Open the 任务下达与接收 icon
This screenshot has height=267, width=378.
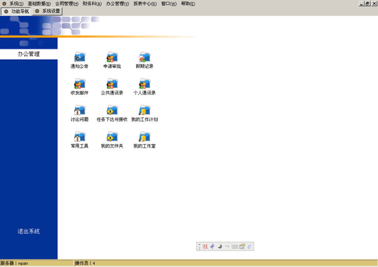point(112,110)
